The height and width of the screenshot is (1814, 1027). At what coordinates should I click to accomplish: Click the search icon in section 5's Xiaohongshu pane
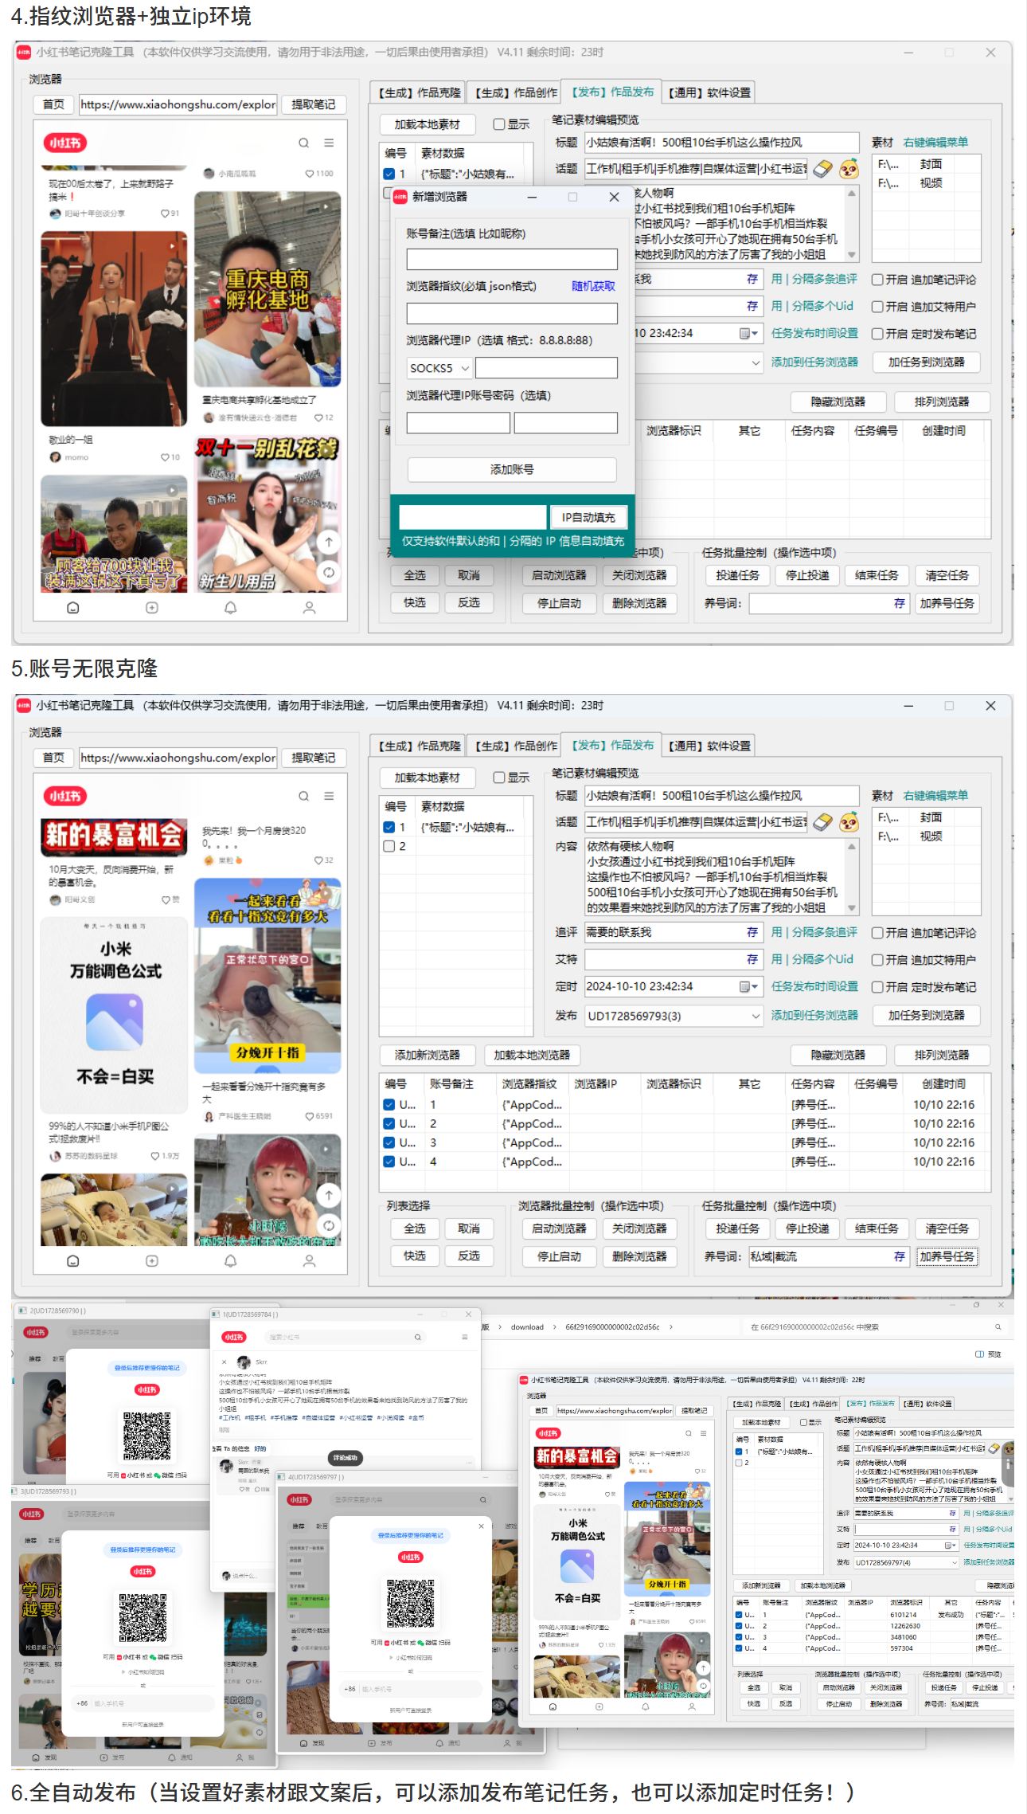point(303,797)
